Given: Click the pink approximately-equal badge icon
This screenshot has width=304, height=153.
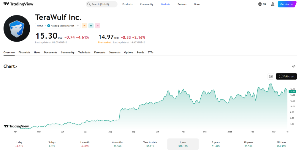Looking at the screenshot, I should pyautogui.click(x=97, y=26).
